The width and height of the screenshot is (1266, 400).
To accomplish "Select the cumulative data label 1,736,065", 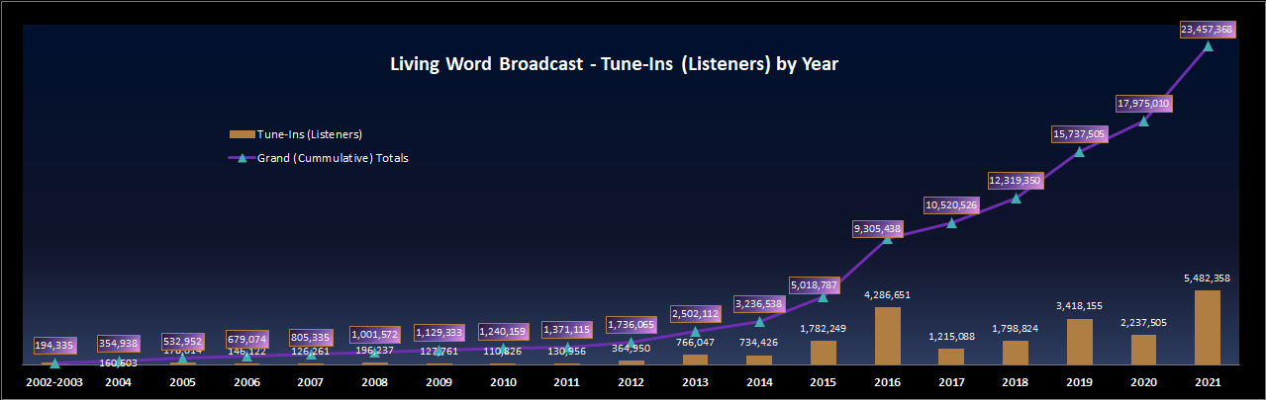I will [x=631, y=324].
